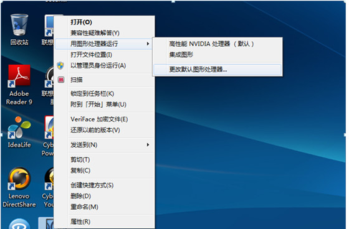Choose 还原以前的版本(V) menu entry
This screenshot has width=349, height=229.
(105, 130)
